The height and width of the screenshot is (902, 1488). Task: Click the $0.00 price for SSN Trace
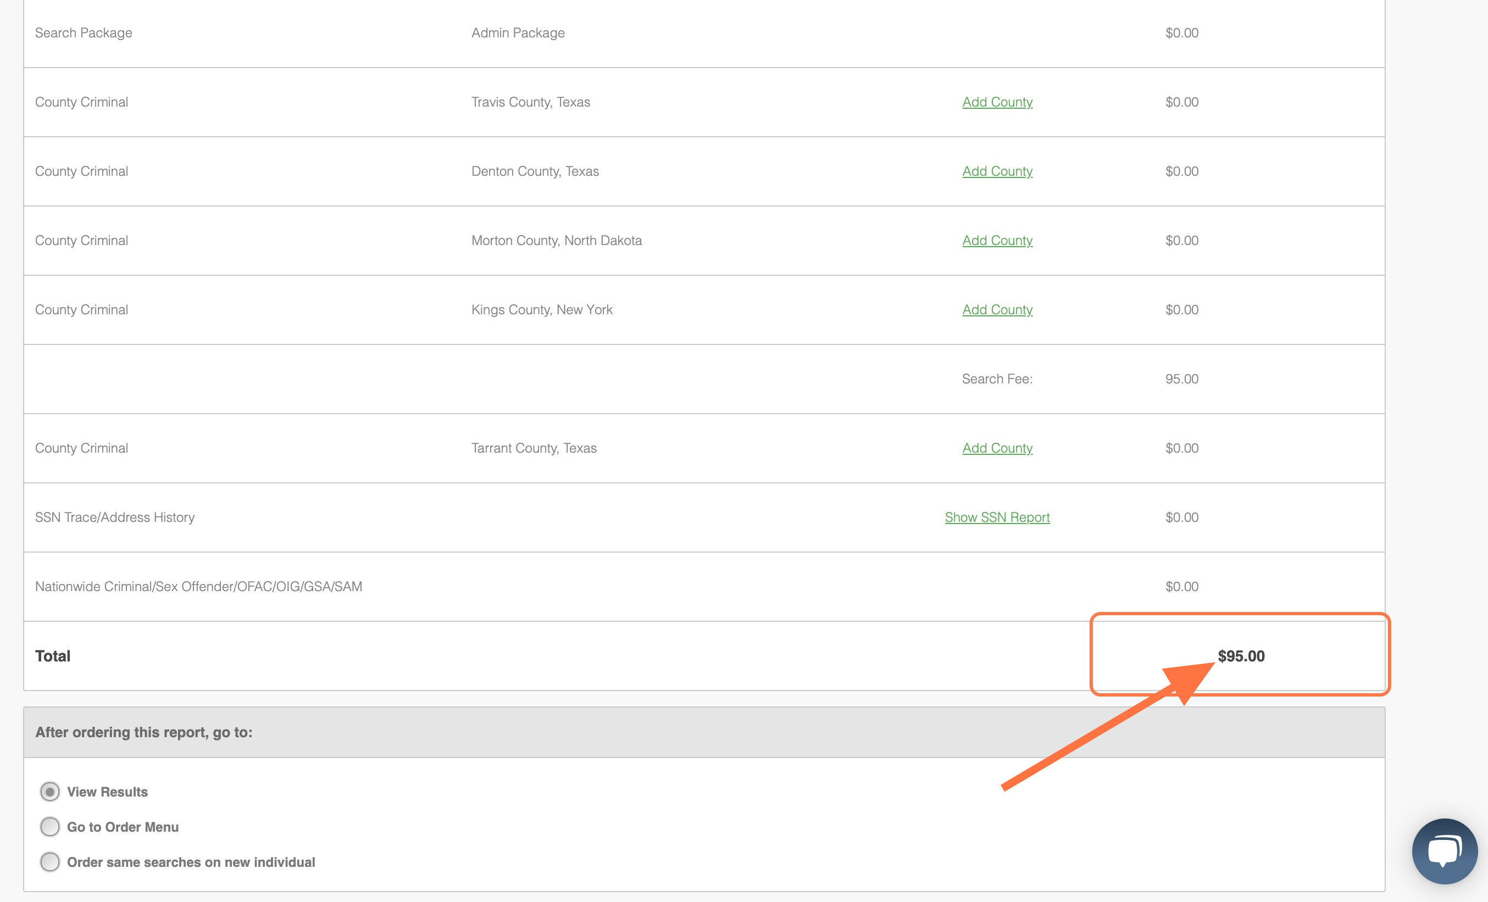pyautogui.click(x=1182, y=517)
